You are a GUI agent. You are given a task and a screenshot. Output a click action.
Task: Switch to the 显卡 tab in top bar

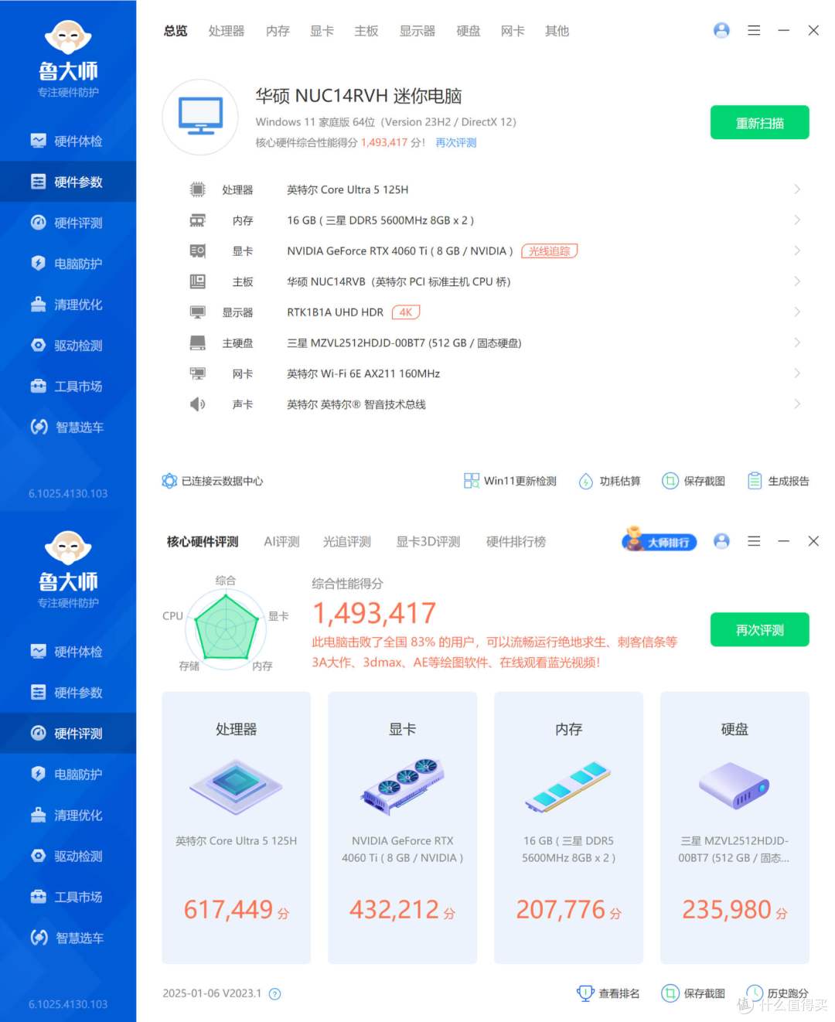(x=322, y=31)
